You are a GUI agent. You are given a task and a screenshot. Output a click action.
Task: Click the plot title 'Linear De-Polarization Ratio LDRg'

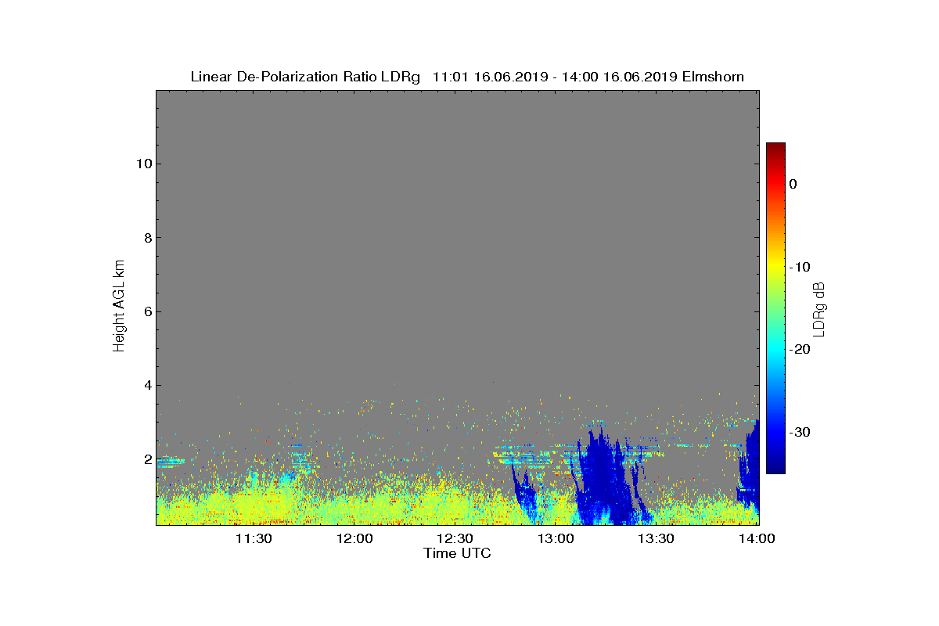point(306,77)
